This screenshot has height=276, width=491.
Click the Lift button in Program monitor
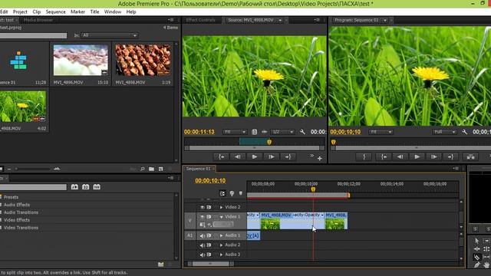[470, 156]
